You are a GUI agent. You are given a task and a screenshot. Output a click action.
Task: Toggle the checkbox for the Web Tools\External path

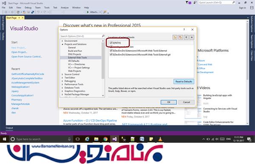(111, 51)
